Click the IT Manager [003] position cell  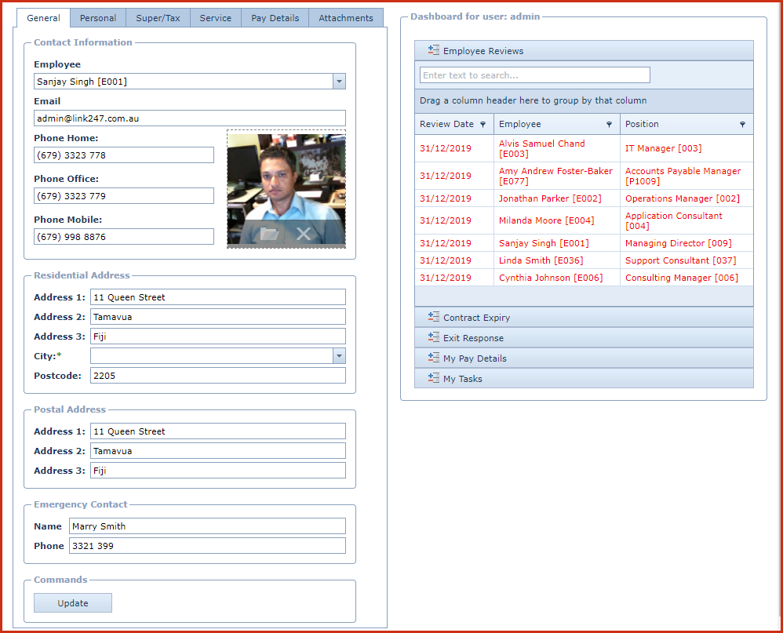(x=686, y=148)
